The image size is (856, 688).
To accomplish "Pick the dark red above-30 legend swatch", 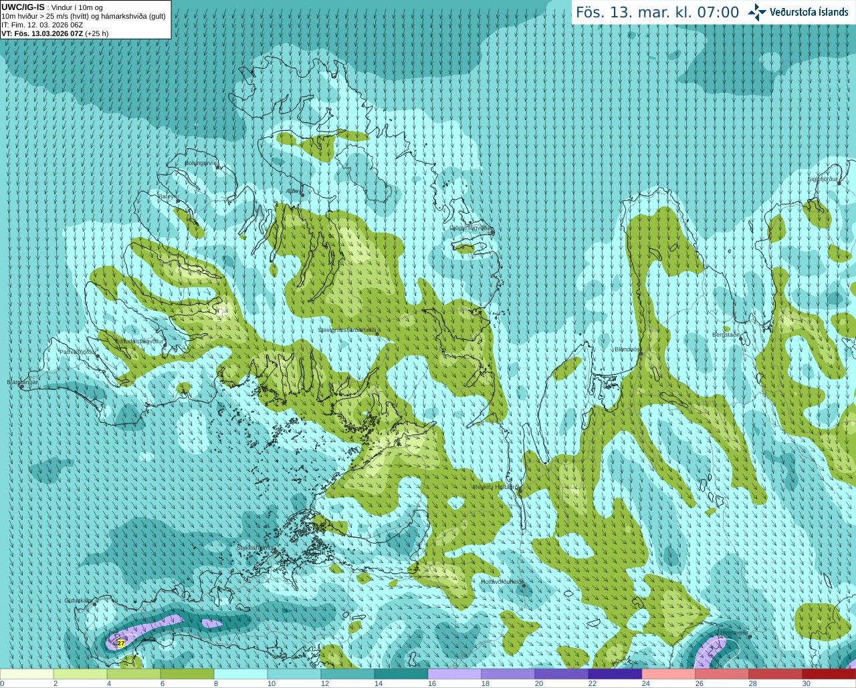I will click(829, 674).
